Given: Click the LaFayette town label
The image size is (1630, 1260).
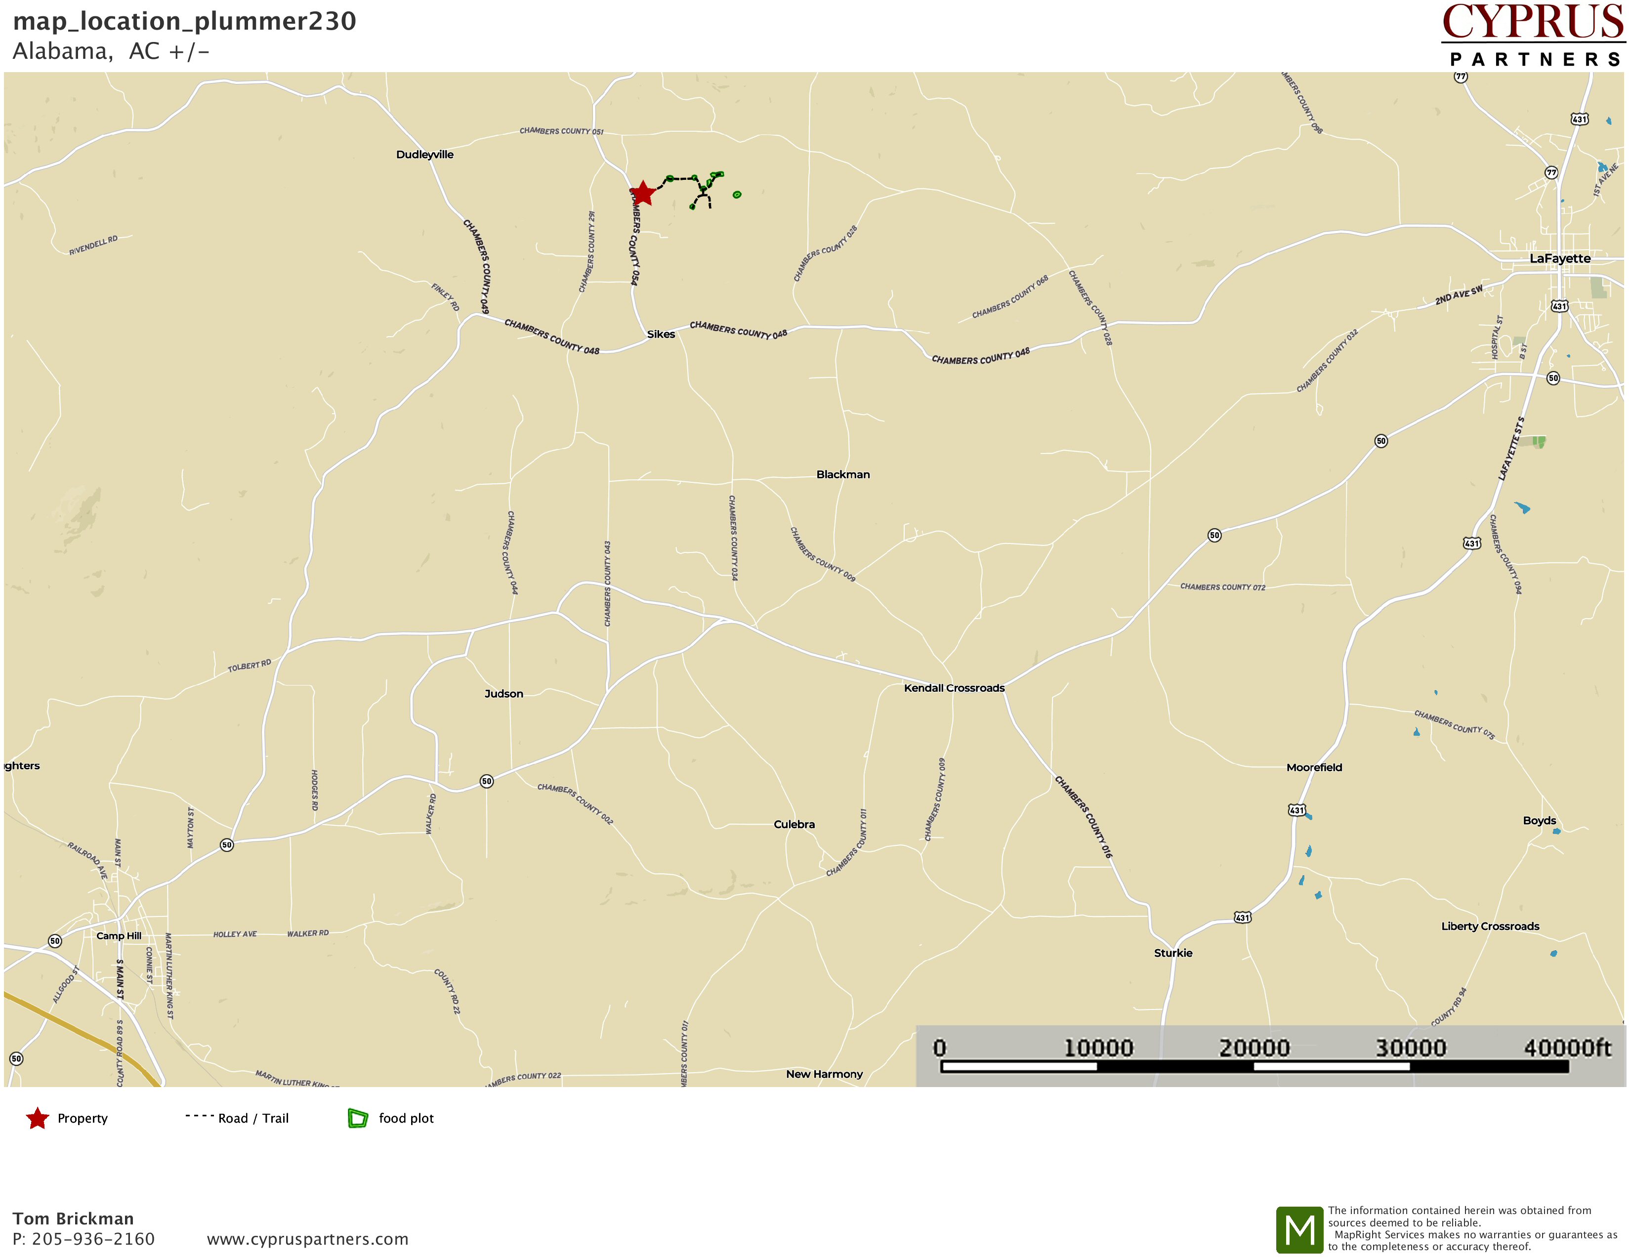Looking at the screenshot, I should click(x=1560, y=258).
